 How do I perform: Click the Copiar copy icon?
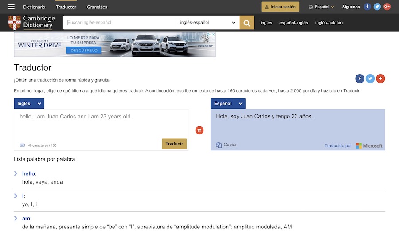219,145
